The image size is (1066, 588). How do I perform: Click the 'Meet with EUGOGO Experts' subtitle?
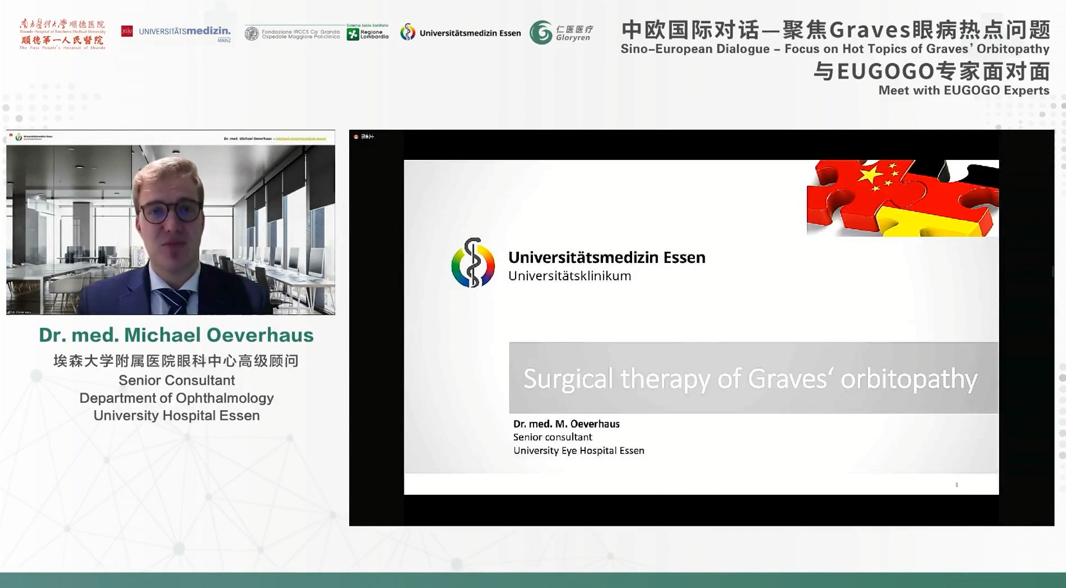point(963,91)
